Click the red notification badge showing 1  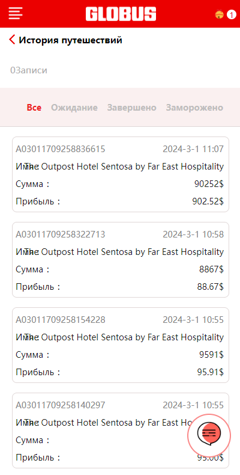pos(231,14)
